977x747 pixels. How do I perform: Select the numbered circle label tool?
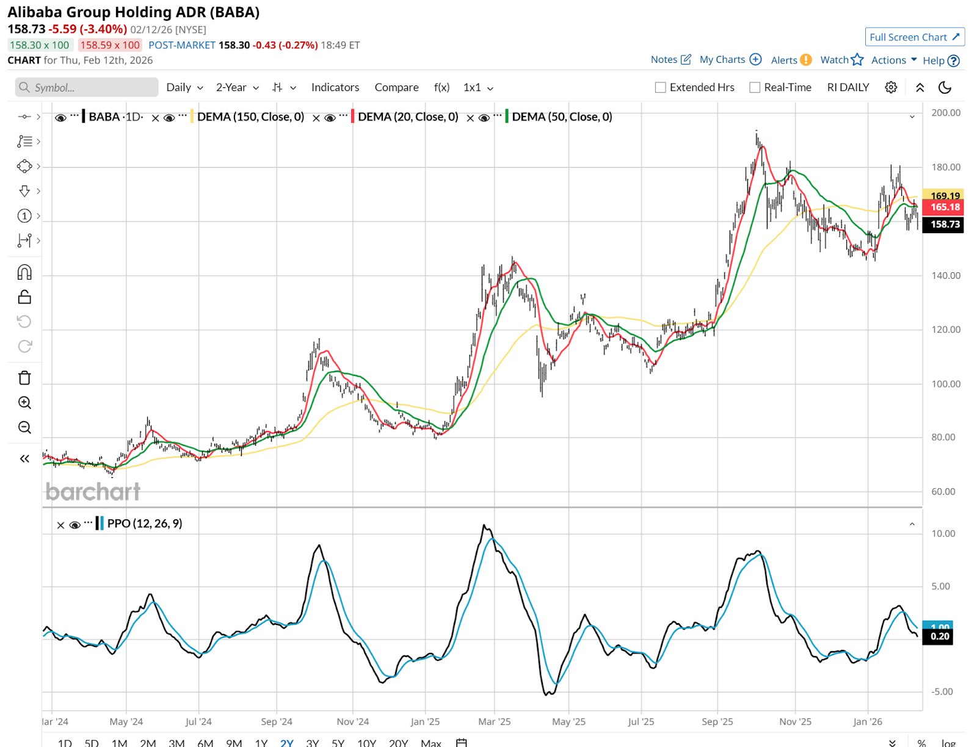tap(24, 216)
